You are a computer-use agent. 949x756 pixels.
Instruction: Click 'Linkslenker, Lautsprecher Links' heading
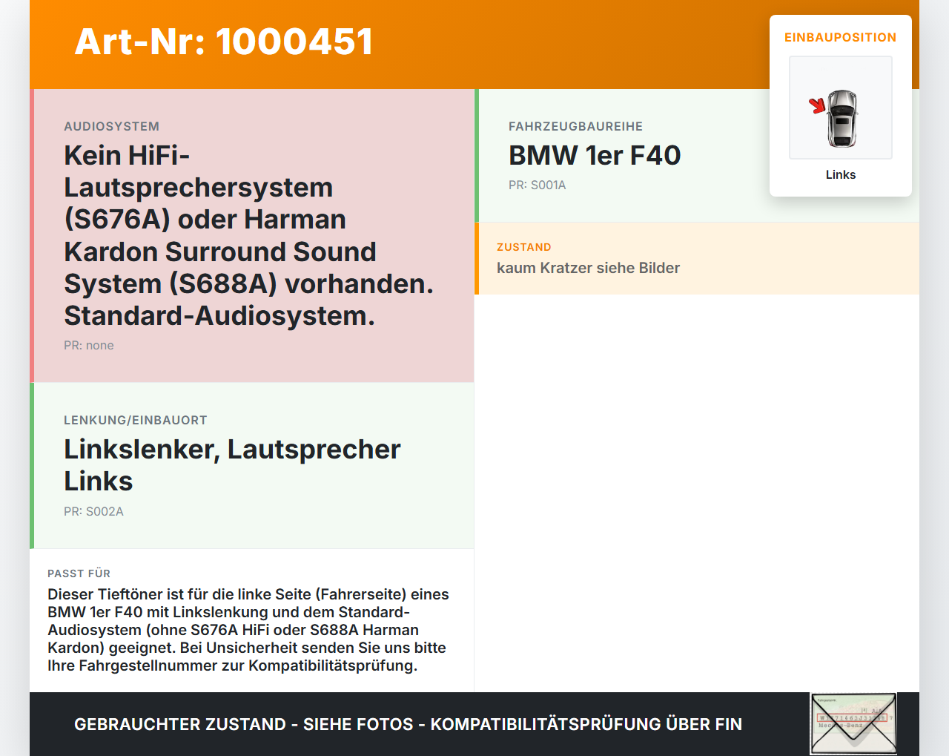(232, 465)
